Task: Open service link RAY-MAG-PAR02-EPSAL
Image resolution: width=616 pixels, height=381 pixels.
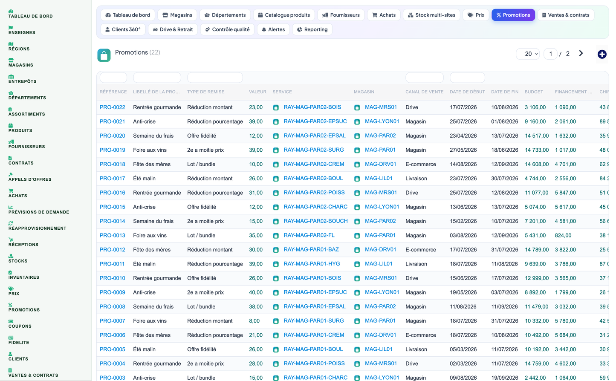Action: [315, 136]
